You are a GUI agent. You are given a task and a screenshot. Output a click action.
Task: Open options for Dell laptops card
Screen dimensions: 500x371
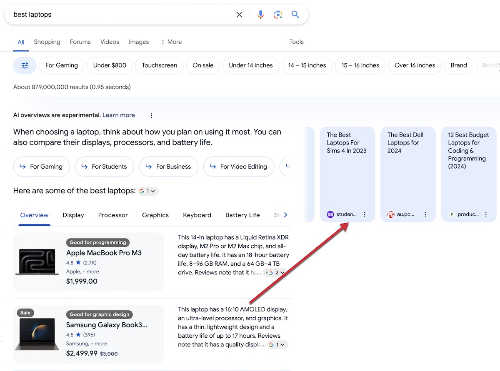[x=425, y=214]
